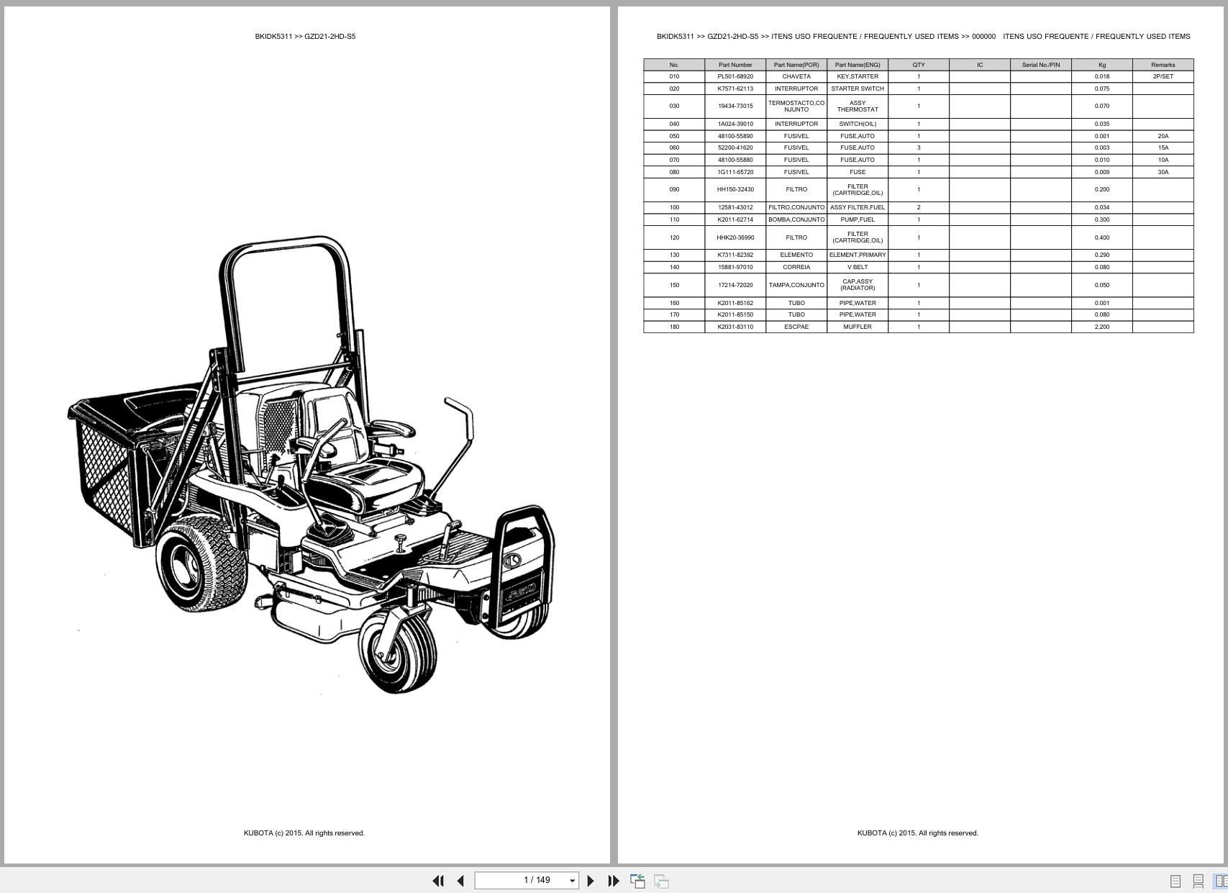Select part number K2011-62714
Image resolution: width=1228 pixels, height=893 pixels.
click(x=735, y=219)
